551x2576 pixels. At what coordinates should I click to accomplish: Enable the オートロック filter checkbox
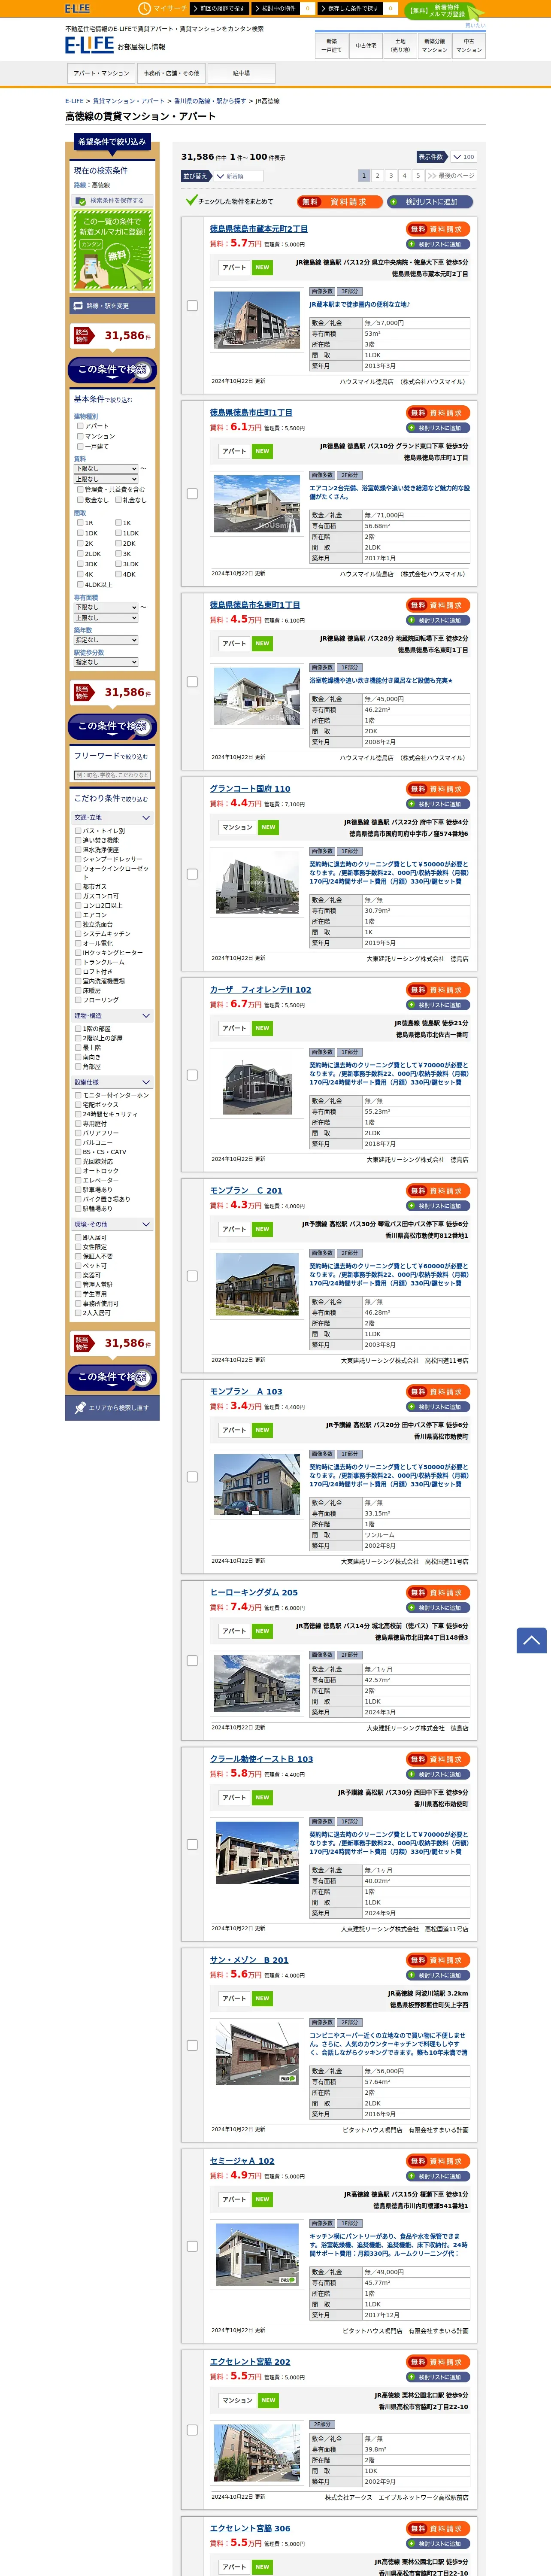[x=78, y=1171]
